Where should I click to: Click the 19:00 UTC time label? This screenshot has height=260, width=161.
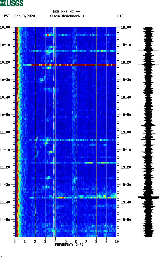[126, 132]
